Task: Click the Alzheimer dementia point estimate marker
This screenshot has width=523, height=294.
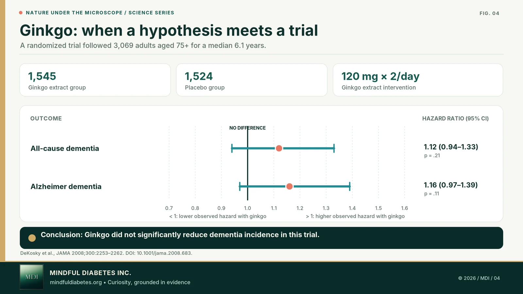Action: [x=289, y=187]
